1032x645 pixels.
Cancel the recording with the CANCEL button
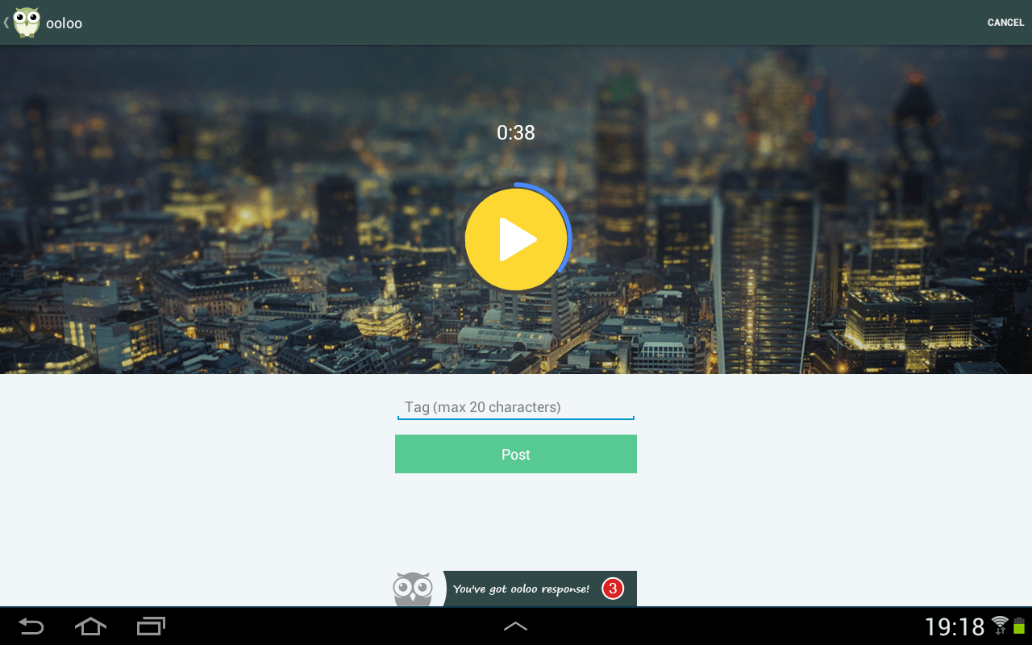[x=1005, y=23]
